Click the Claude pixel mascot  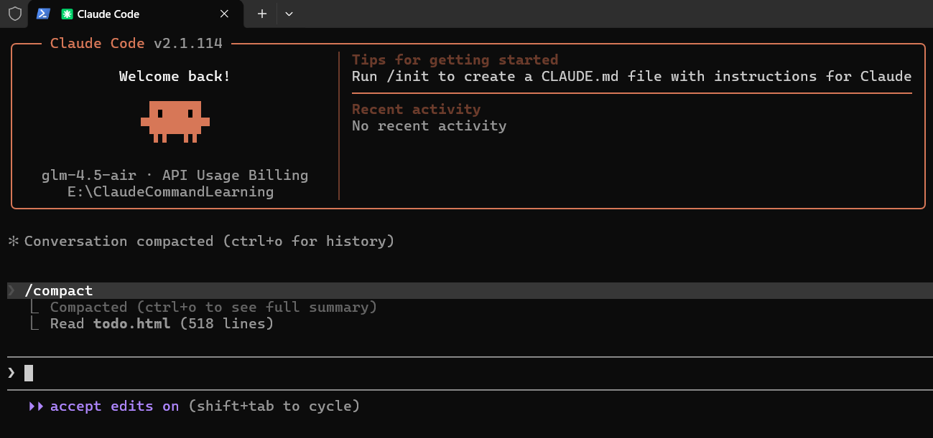coord(175,121)
